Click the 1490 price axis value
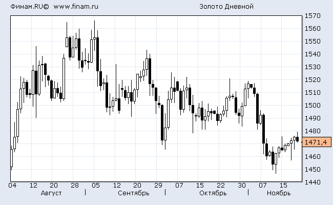Image resolution: width=333 pixels, height=205 pixels. pos(313,118)
